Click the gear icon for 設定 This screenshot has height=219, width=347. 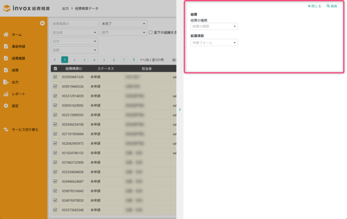(x=6, y=106)
